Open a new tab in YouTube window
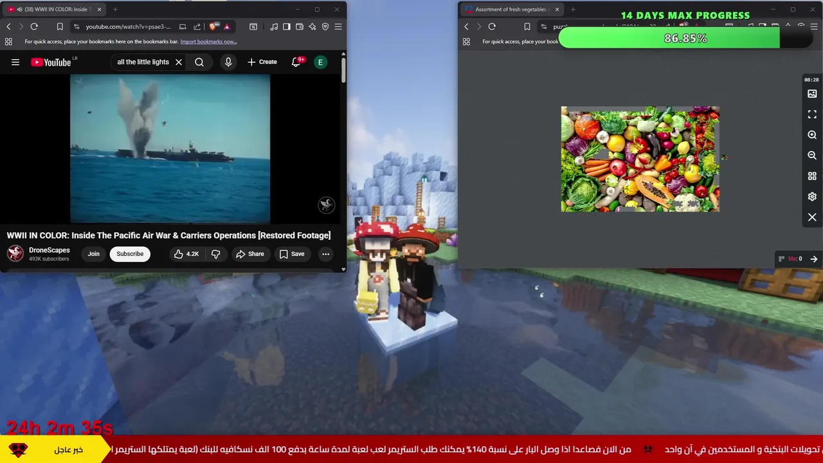The image size is (823, 463). (115, 9)
